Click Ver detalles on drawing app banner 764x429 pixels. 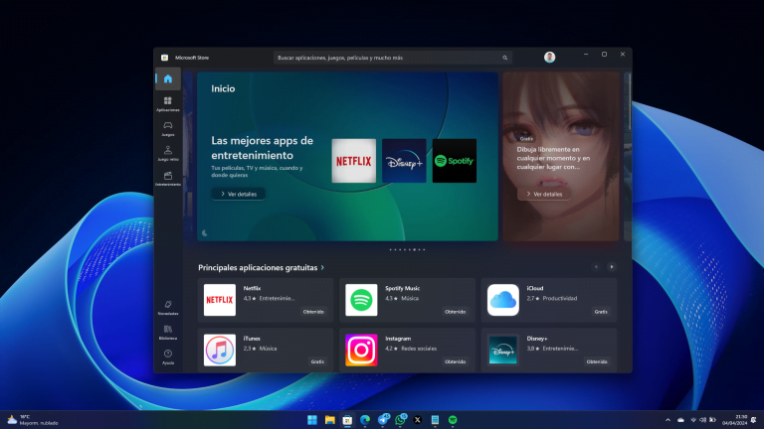pyautogui.click(x=544, y=194)
